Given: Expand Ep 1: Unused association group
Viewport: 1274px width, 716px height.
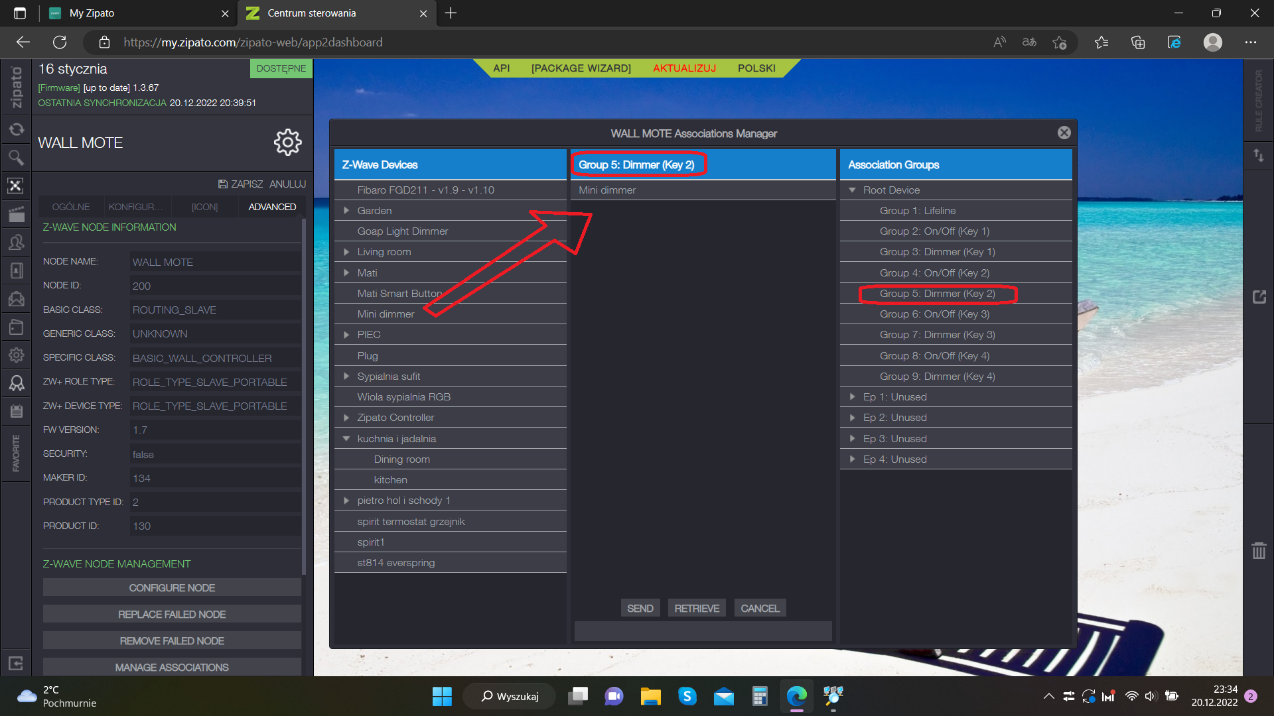Looking at the screenshot, I should [x=853, y=397].
